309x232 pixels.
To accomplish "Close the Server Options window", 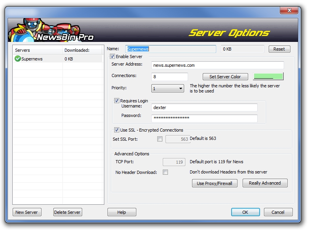I will pos(289,10).
